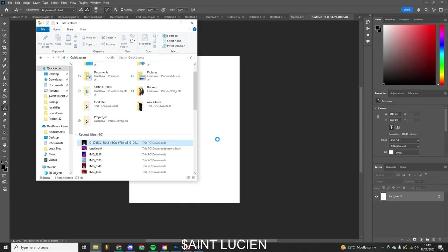Screen dimensions: 448x252
Task: Select the Clone Stamp tool
Action: click(x=5, y=78)
